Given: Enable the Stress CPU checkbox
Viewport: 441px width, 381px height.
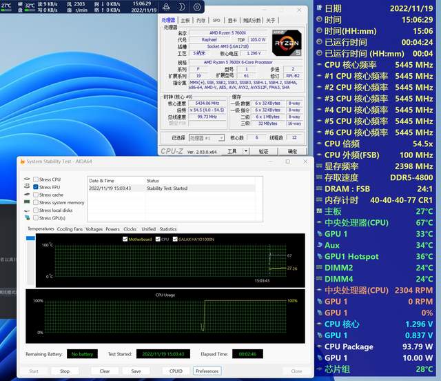Looking at the screenshot, I should (x=36, y=179).
